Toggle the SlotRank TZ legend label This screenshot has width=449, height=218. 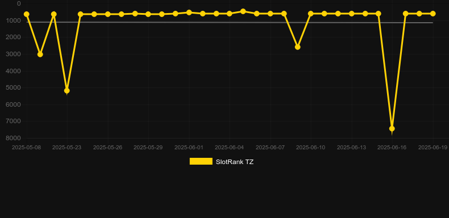click(x=235, y=162)
